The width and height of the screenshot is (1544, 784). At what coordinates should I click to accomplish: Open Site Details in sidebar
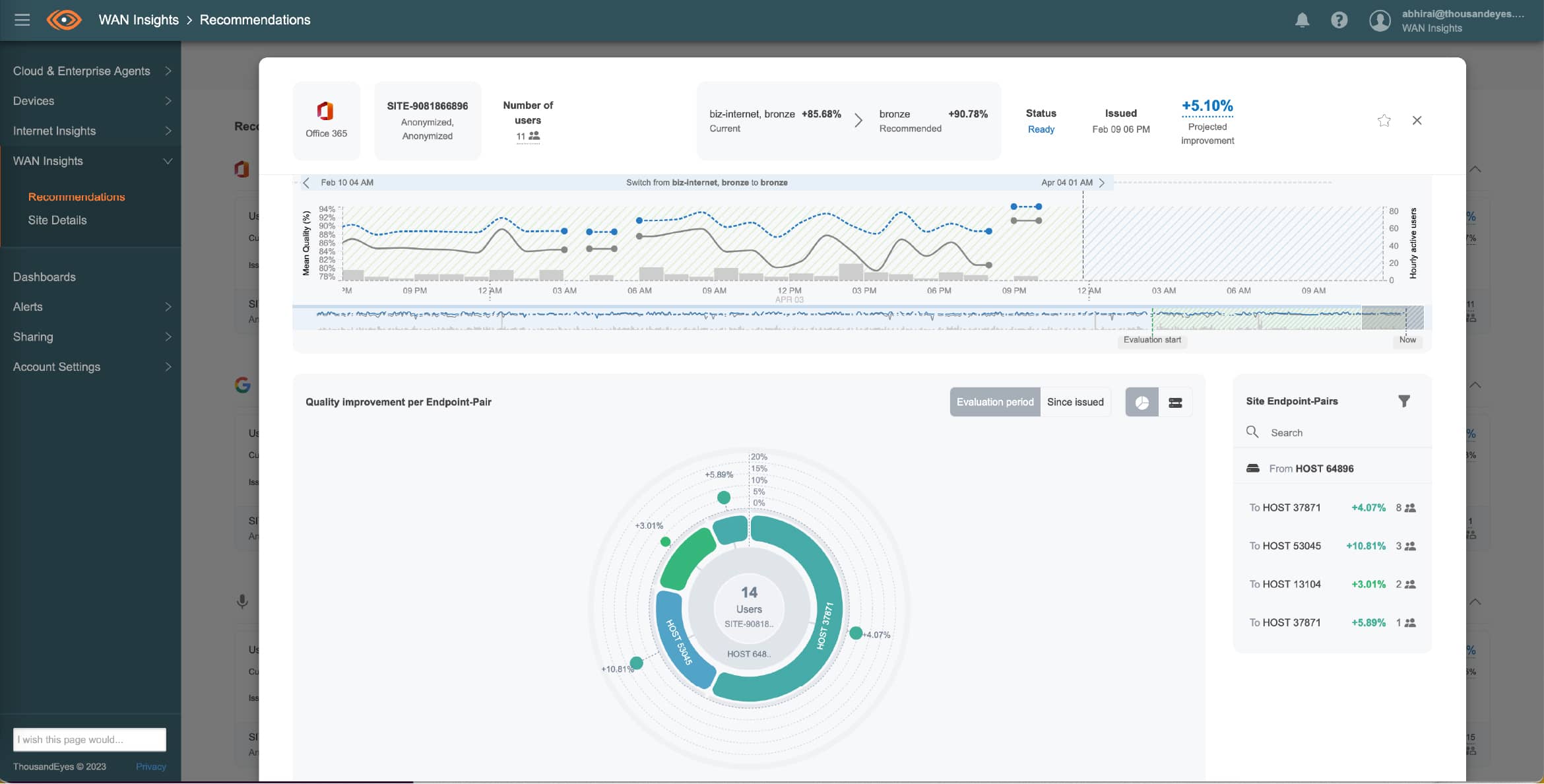pos(57,220)
